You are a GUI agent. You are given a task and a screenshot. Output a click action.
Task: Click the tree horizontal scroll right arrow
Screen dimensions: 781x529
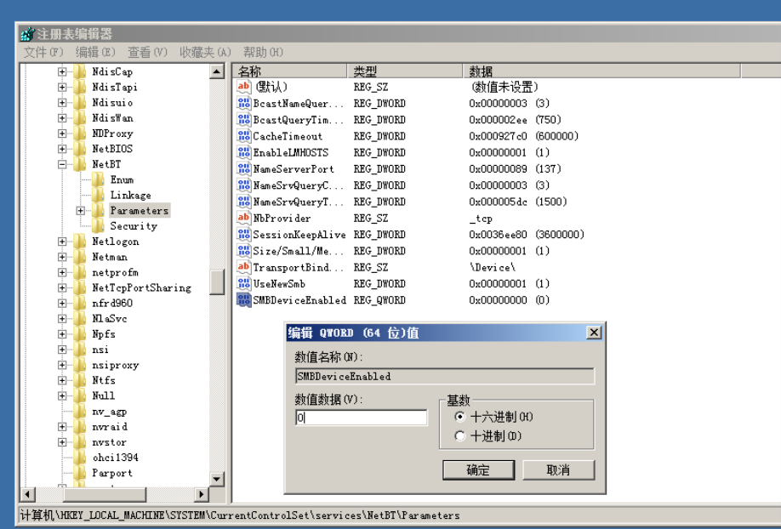click(202, 495)
